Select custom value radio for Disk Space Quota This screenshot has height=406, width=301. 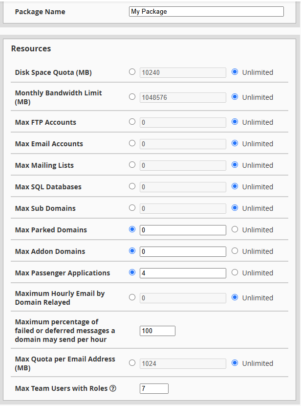pos(132,72)
